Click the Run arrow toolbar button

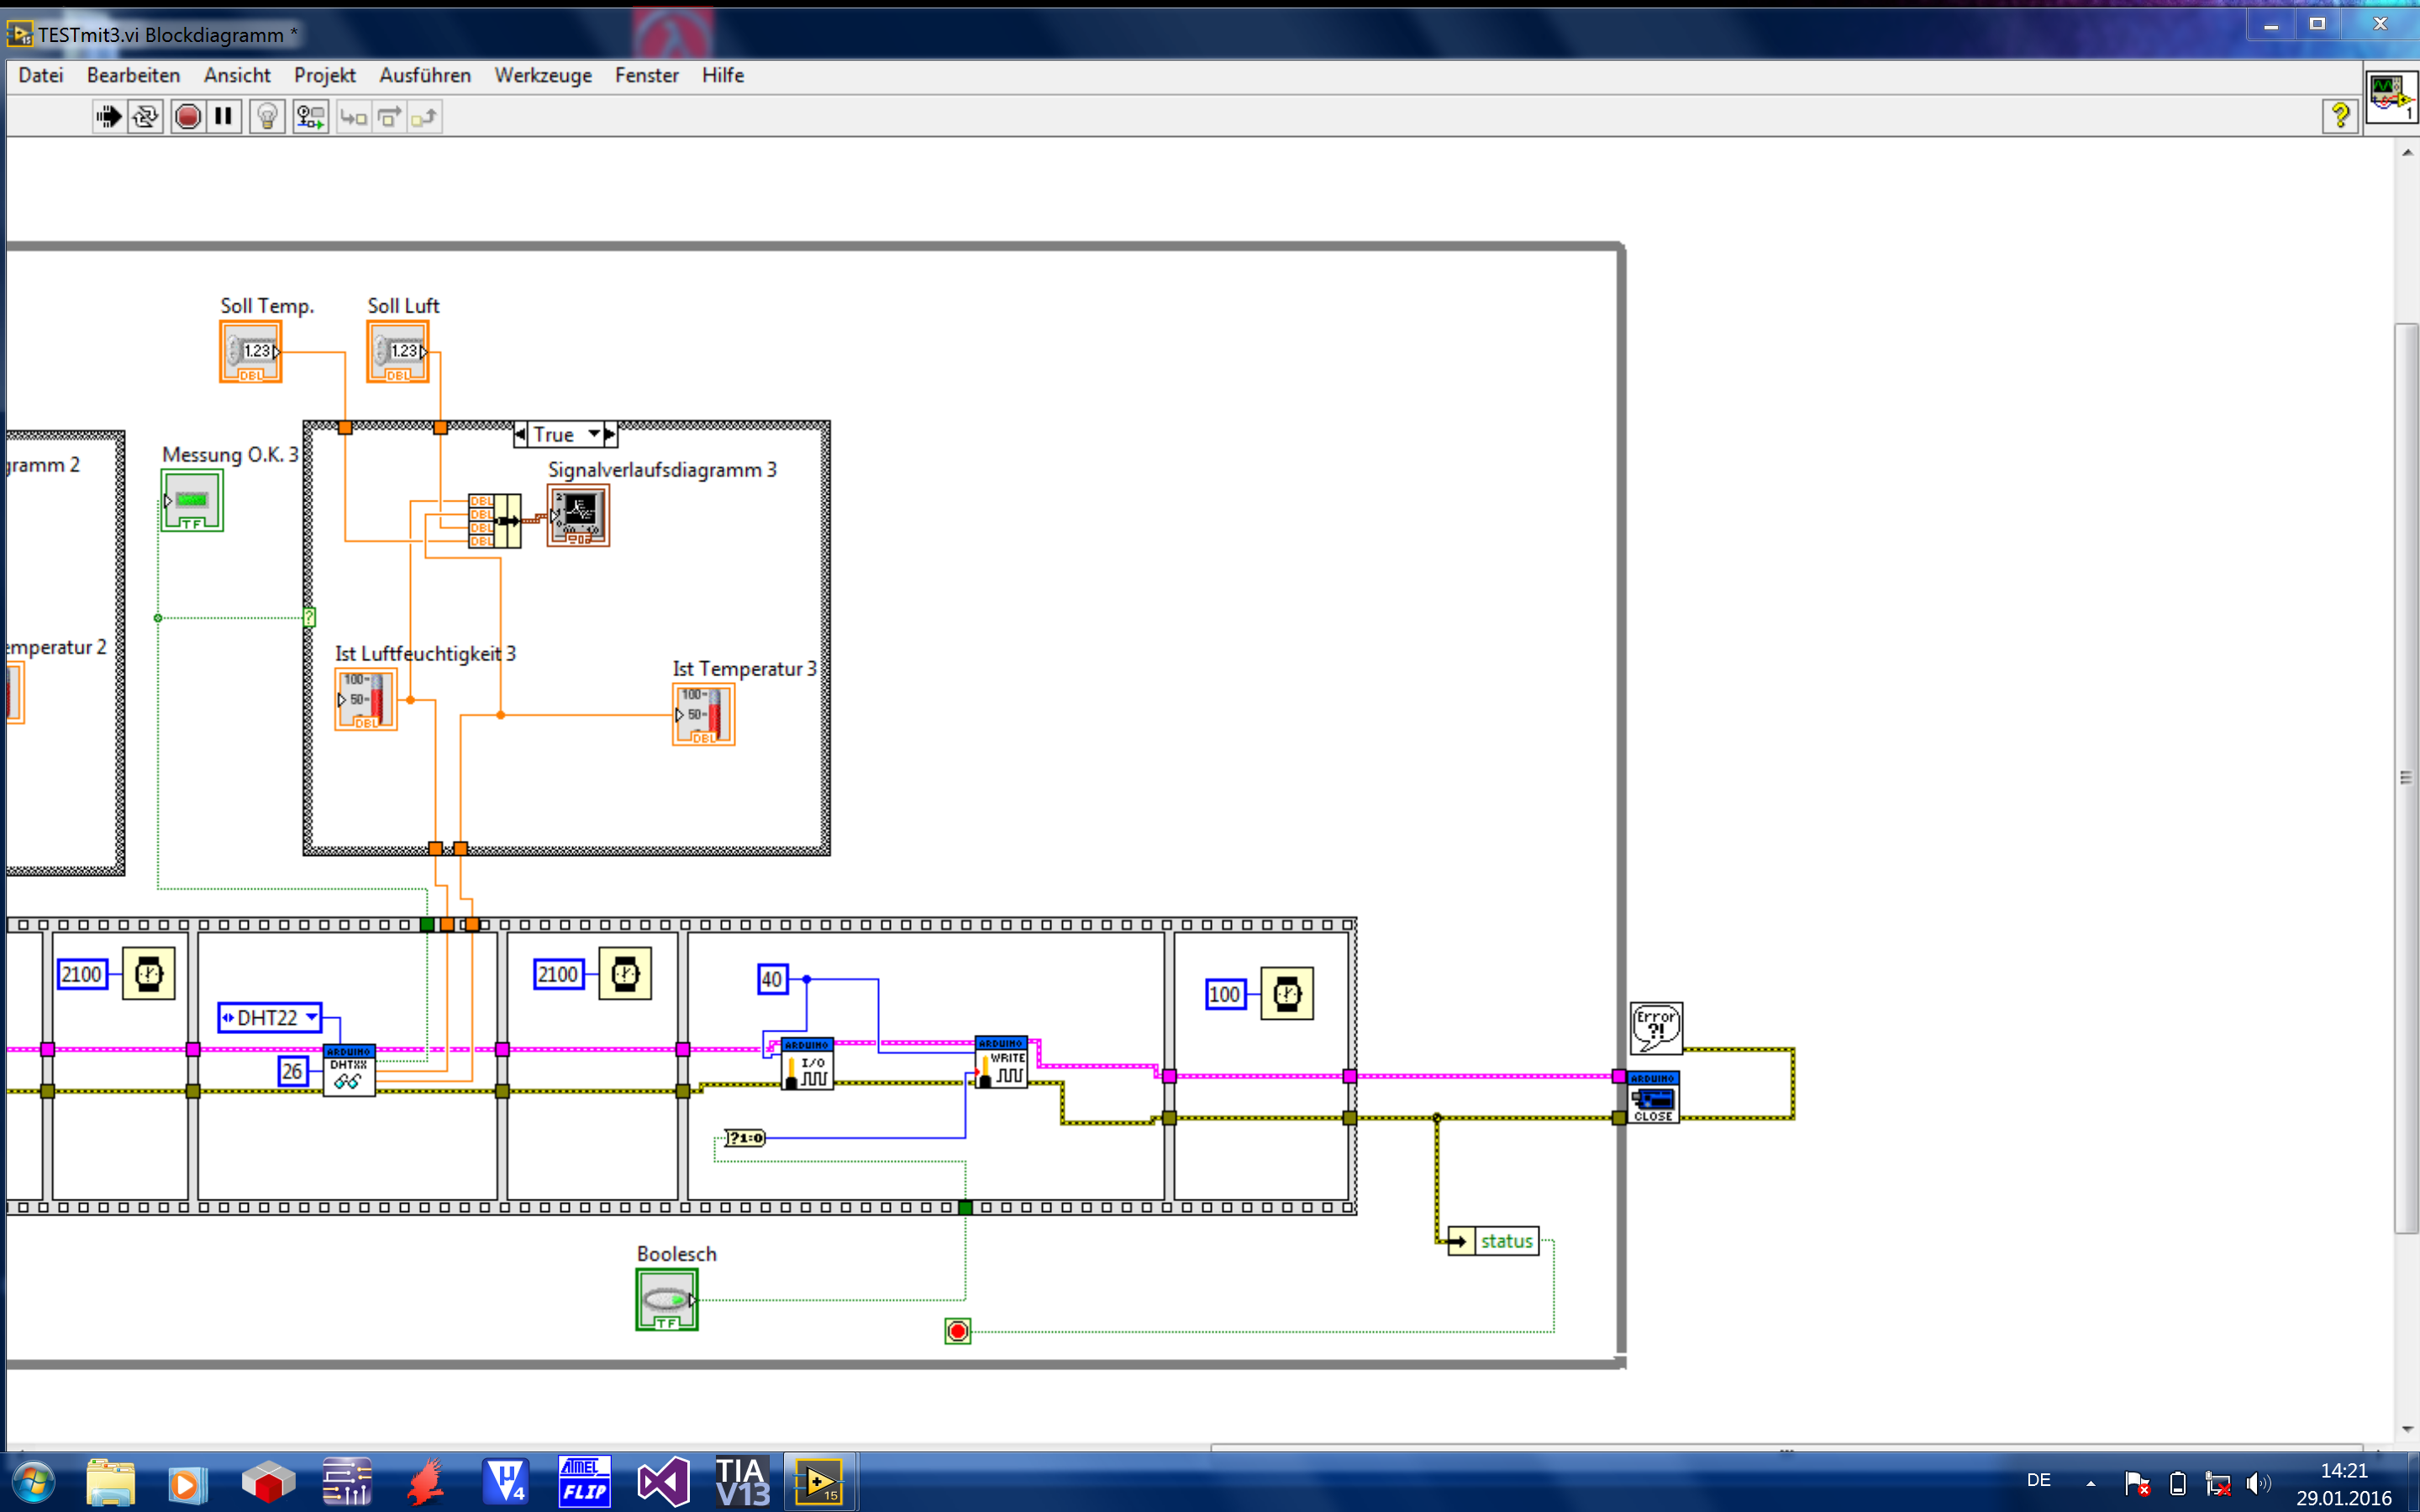pyautogui.click(x=108, y=117)
